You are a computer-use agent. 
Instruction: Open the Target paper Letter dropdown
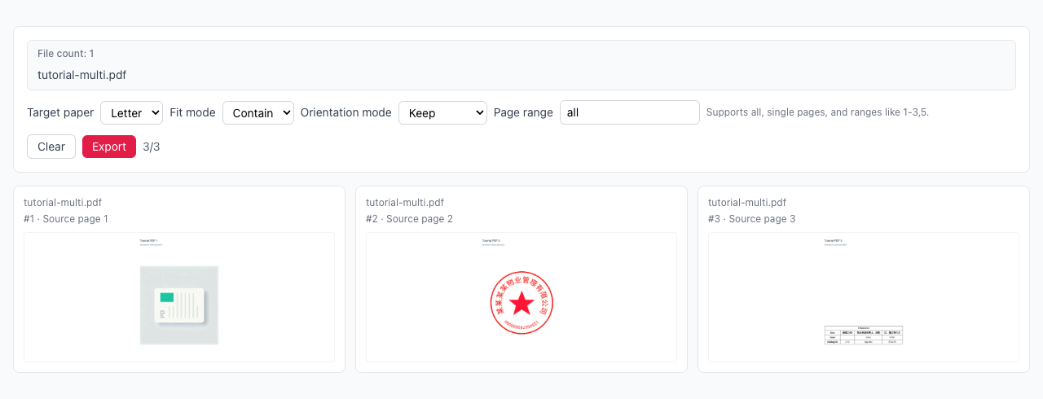tap(131, 112)
